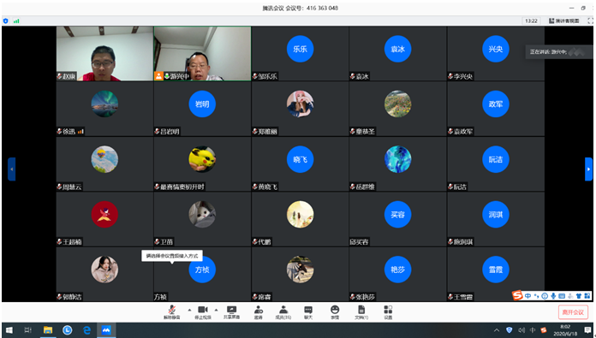Go to previous page of participants
Image resolution: width=596 pixels, height=338 pixels.
click(x=12, y=169)
